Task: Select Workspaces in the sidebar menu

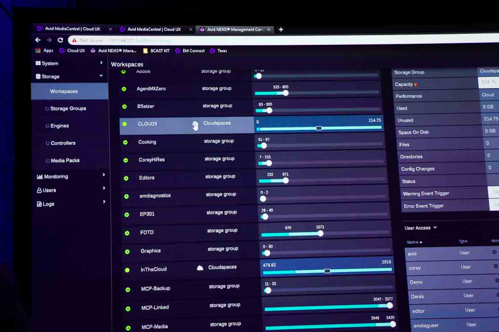Action: click(x=70, y=91)
